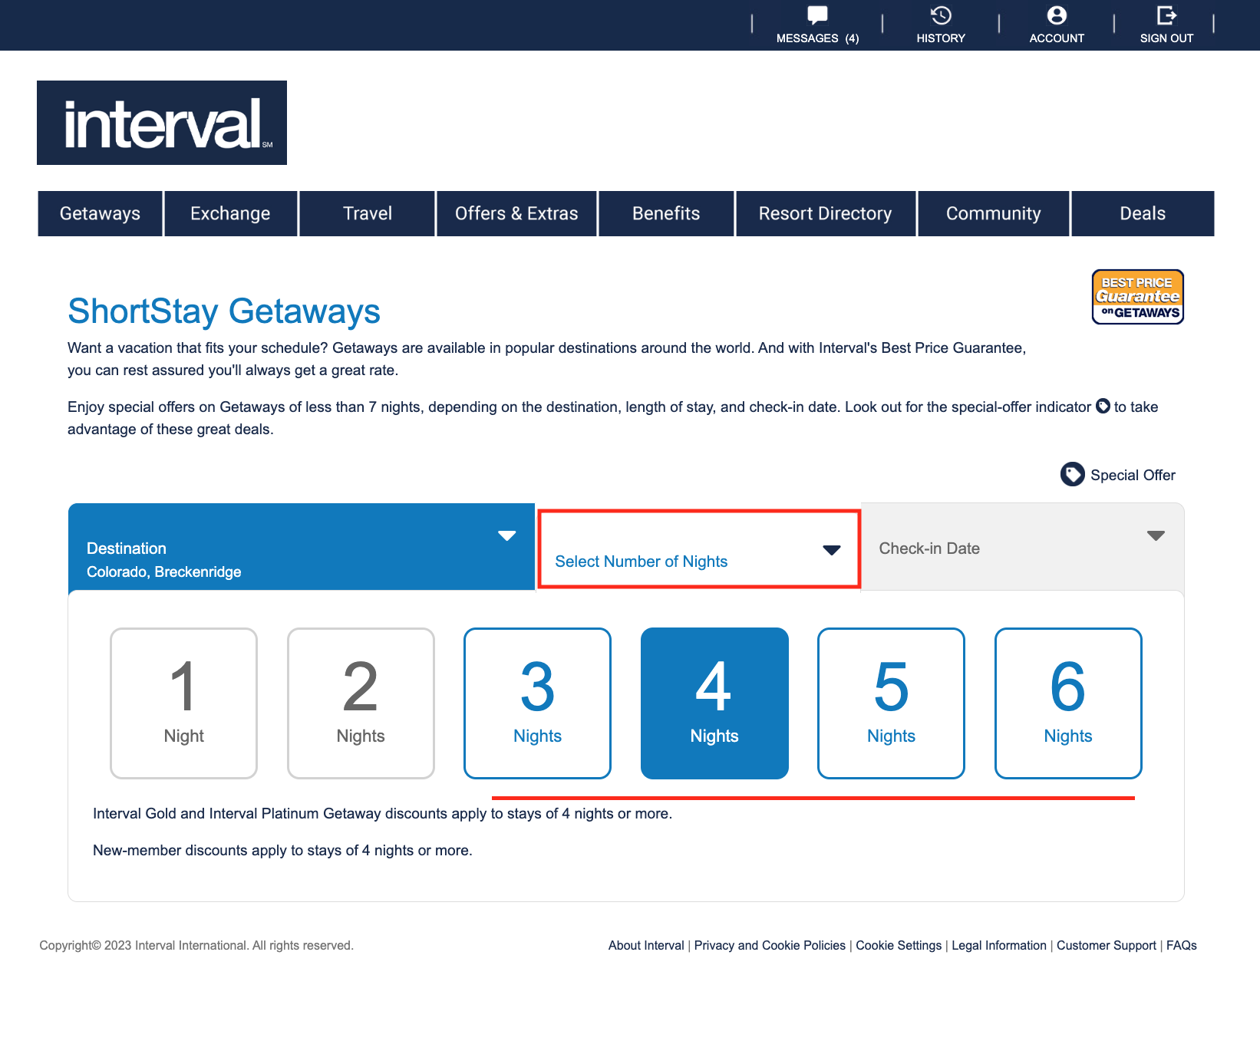Open the Messages speech bubble icon
Viewport: 1260px width, 1054px height.
pos(817,15)
